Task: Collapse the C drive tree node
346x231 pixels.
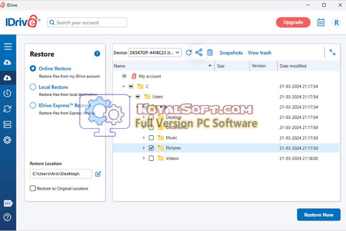Action: (x=124, y=87)
